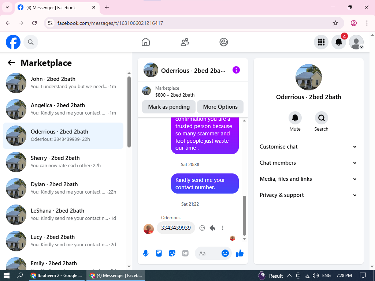
Task: Show hidden system tray icons chevron
Action: 289,276
